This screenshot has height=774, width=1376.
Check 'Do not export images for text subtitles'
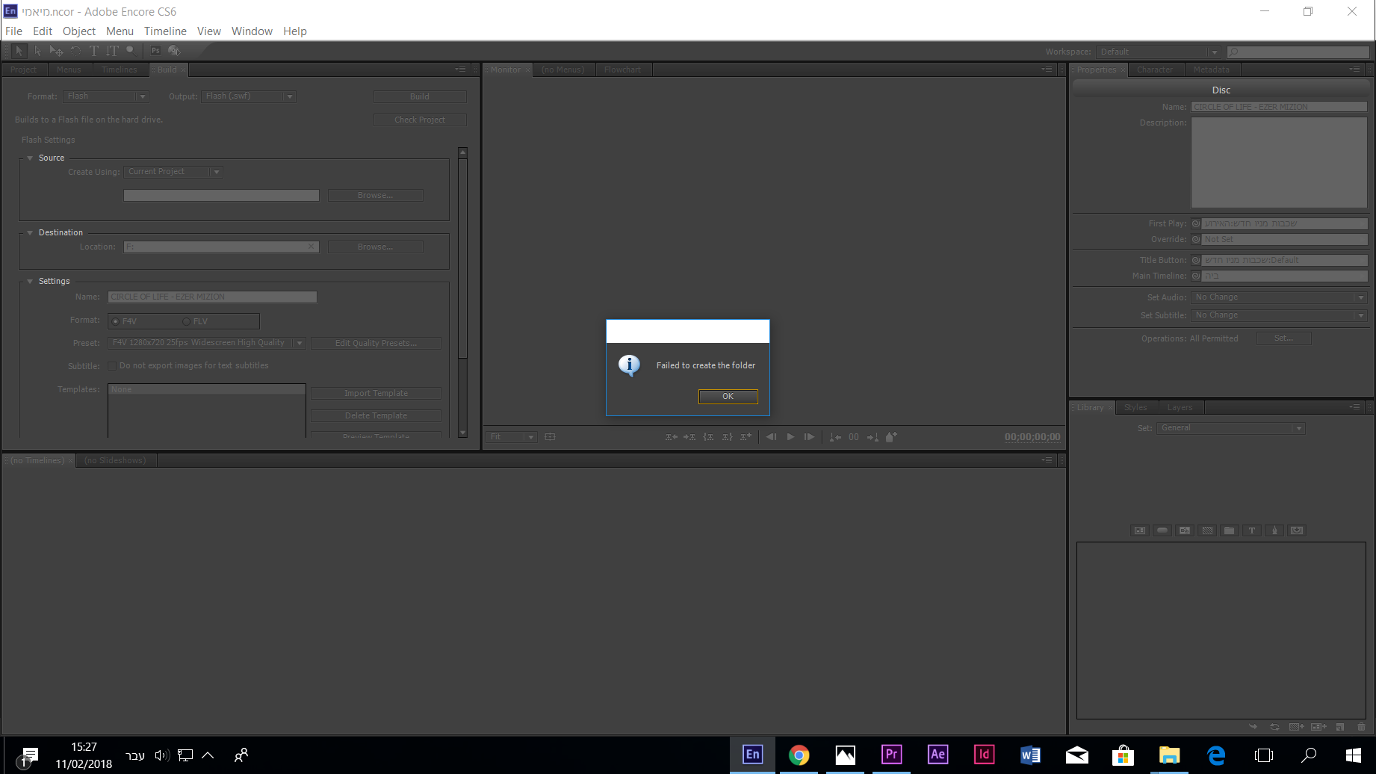click(x=112, y=366)
